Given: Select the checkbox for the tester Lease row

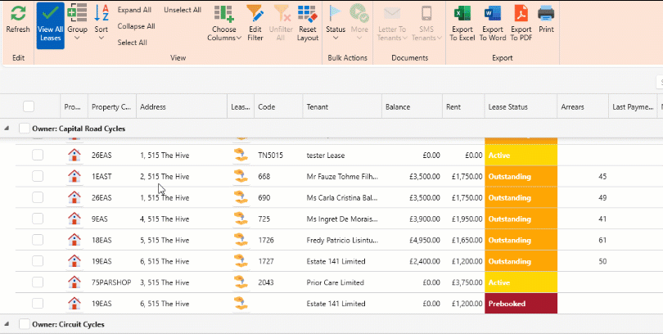Looking at the screenshot, I should pos(38,155).
